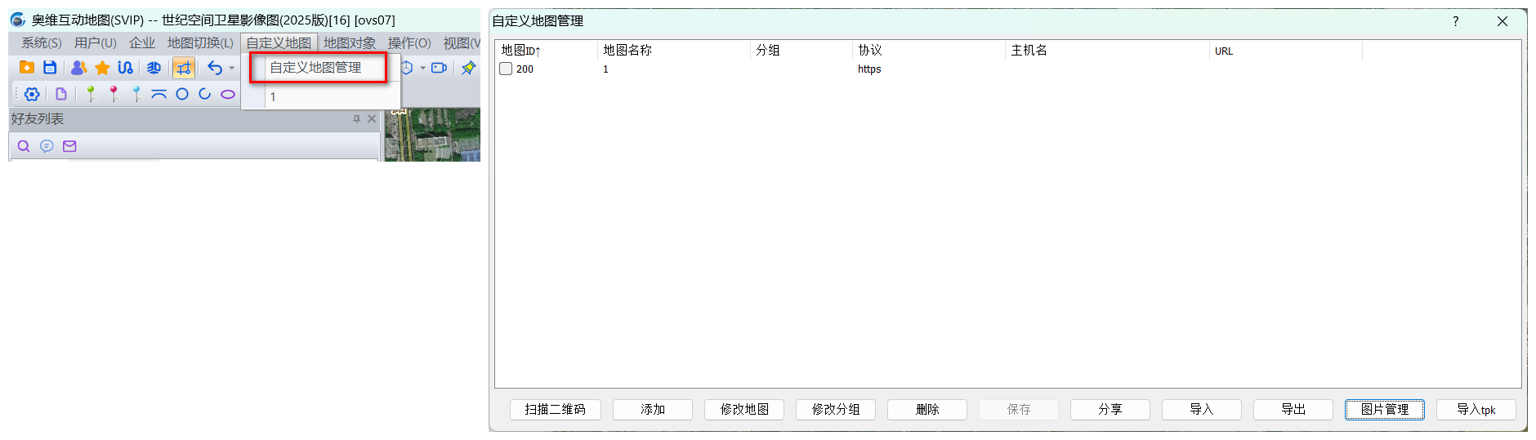The width and height of the screenshot is (1536, 440).
Task: Click the 导入 button
Action: click(x=1202, y=410)
